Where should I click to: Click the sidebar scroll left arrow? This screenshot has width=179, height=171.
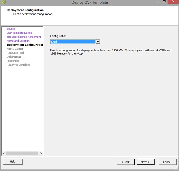3,153
